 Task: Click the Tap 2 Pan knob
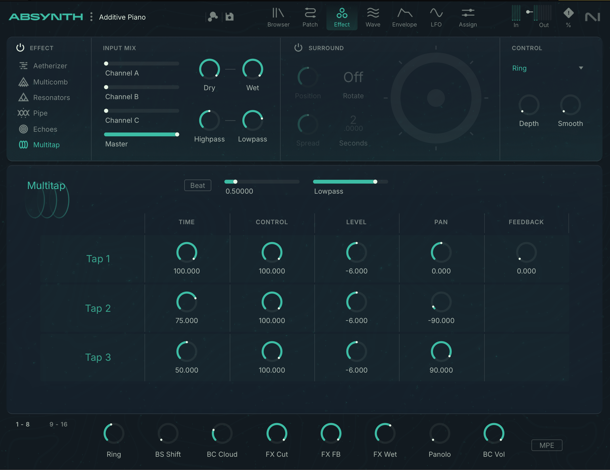click(x=441, y=302)
